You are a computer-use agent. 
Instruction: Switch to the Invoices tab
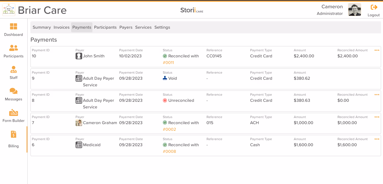pyautogui.click(x=61, y=27)
